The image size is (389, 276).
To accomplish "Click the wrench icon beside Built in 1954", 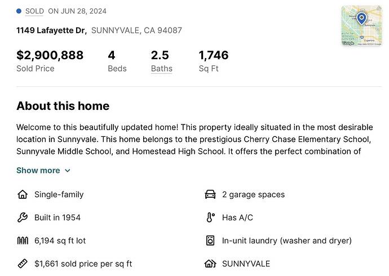I will click(23, 217).
